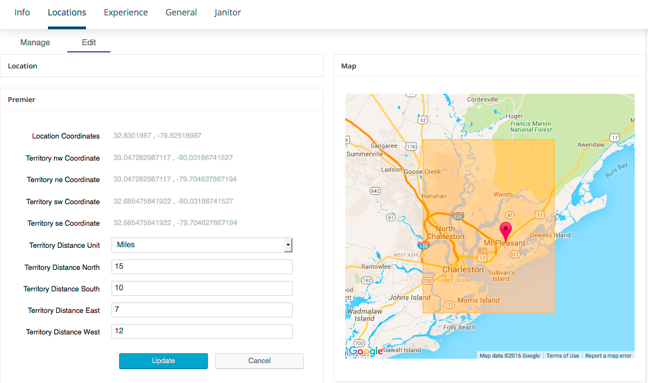Focus the Territory Distance West field
The height and width of the screenshot is (383, 648).
point(202,332)
